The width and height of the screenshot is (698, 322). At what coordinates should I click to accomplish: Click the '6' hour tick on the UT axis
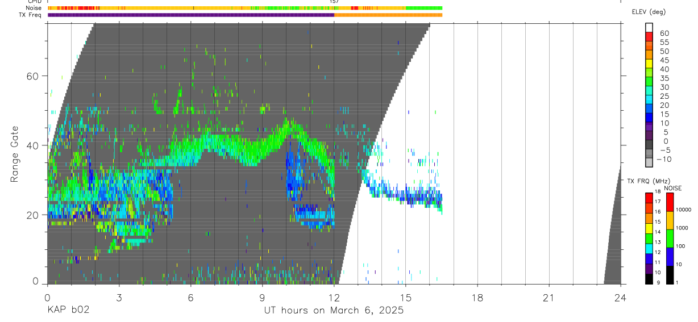point(190,298)
